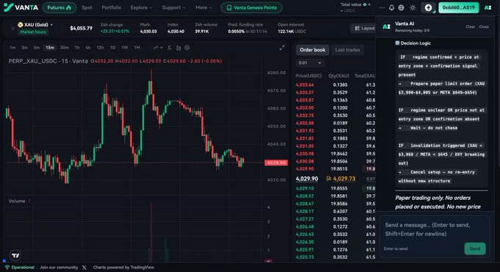Open X social link in footer

coord(84,267)
